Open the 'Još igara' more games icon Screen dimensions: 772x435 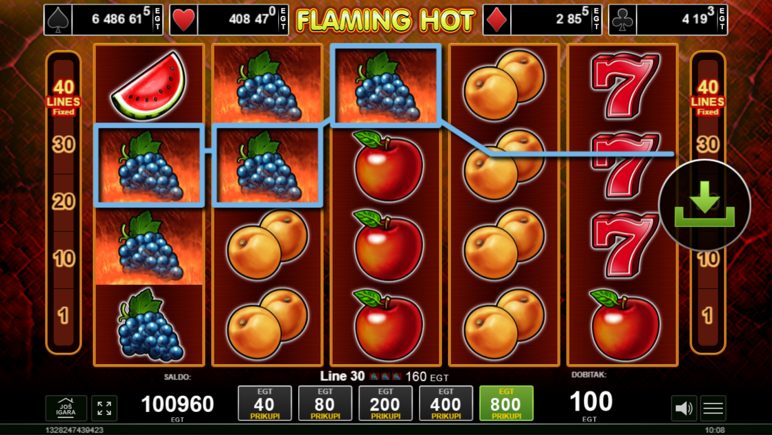pyautogui.click(x=66, y=408)
